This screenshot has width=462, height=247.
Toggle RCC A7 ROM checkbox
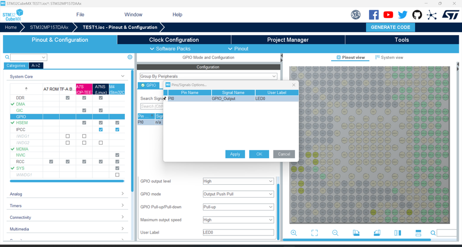coord(51,162)
